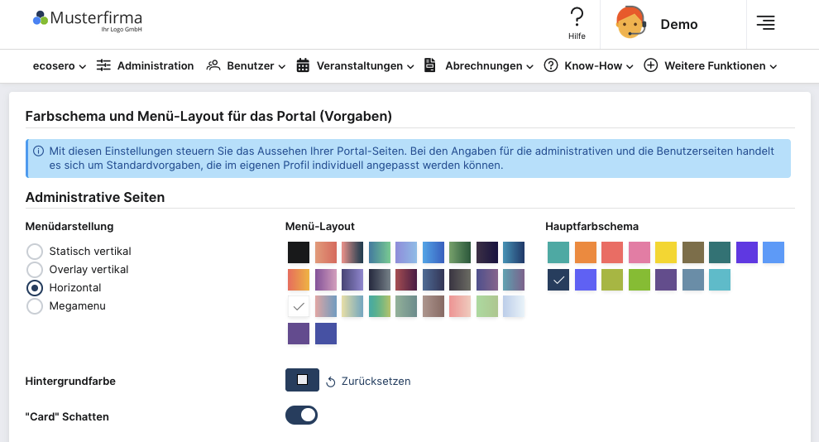819x442 pixels.
Task: Expand the ecosero dropdown menu
Action: (x=59, y=66)
